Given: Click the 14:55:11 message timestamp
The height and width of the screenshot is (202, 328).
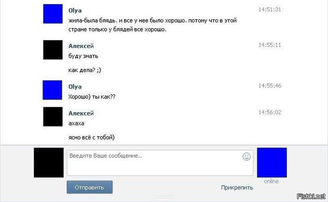Looking at the screenshot, I should (x=269, y=45).
